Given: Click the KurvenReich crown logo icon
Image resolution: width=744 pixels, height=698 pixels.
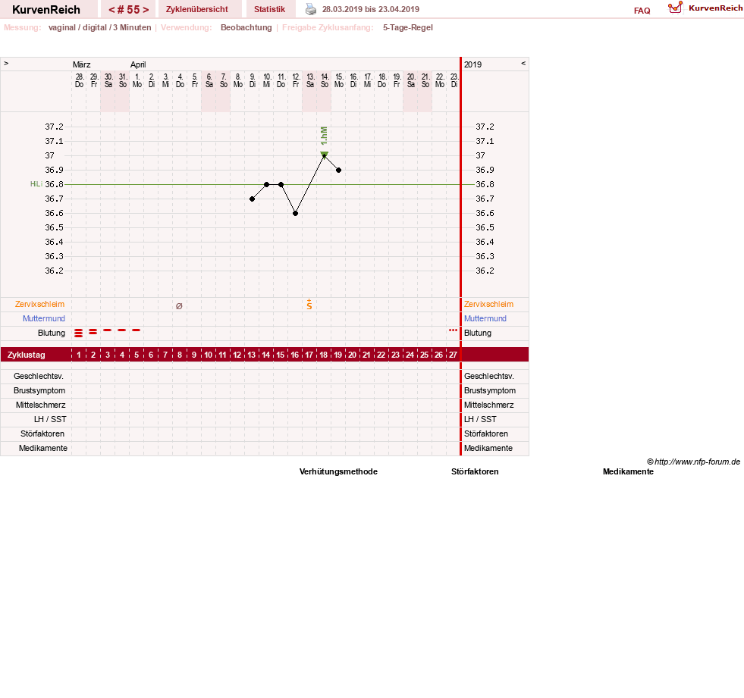Looking at the screenshot, I should (x=675, y=8).
